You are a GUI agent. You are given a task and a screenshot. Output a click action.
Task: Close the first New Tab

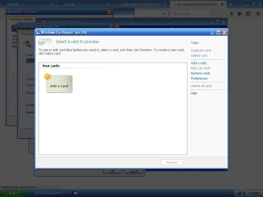point(52,4)
